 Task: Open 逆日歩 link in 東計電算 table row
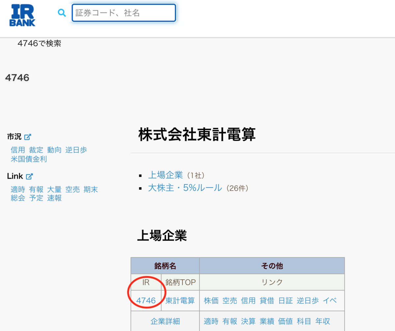308,301
